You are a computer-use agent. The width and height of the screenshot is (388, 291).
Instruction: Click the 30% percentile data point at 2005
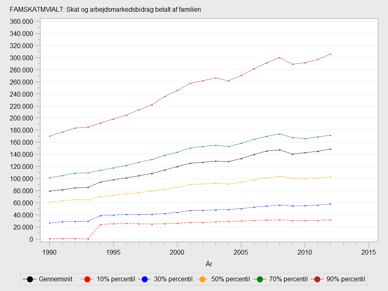pos(241,209)
